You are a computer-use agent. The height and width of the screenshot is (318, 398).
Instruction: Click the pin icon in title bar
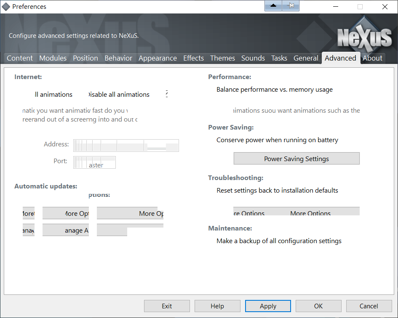click(291, 6)
